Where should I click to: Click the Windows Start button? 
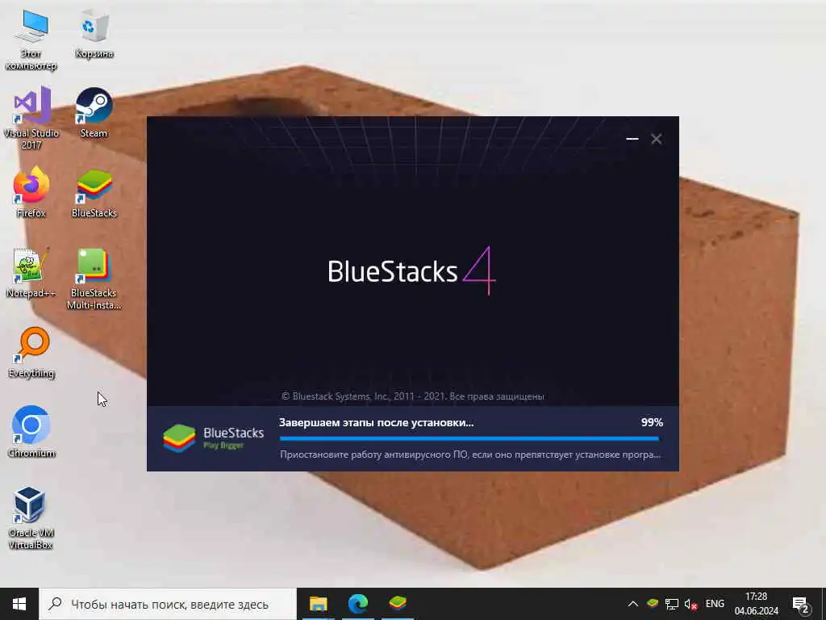[19, 604]
